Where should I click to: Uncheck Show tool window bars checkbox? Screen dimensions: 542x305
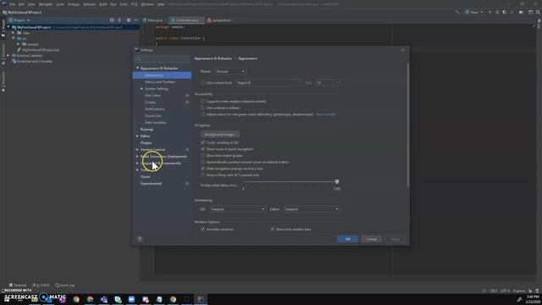click(x=273, y=229)
